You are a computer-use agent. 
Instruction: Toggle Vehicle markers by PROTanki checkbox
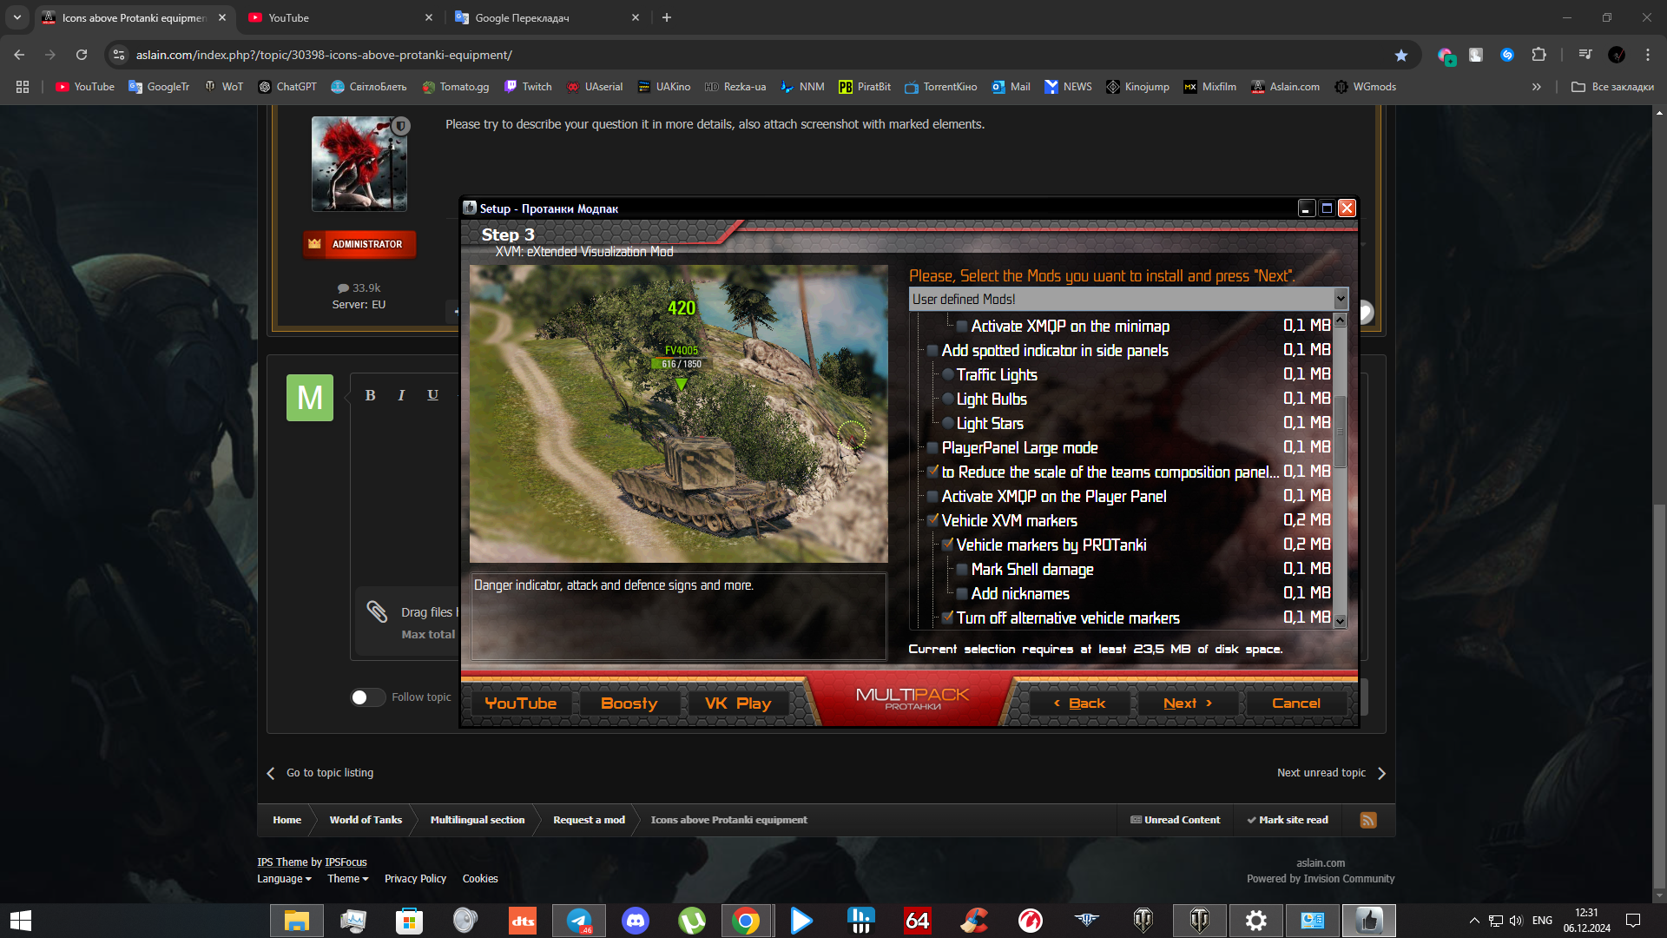[947, 545]
